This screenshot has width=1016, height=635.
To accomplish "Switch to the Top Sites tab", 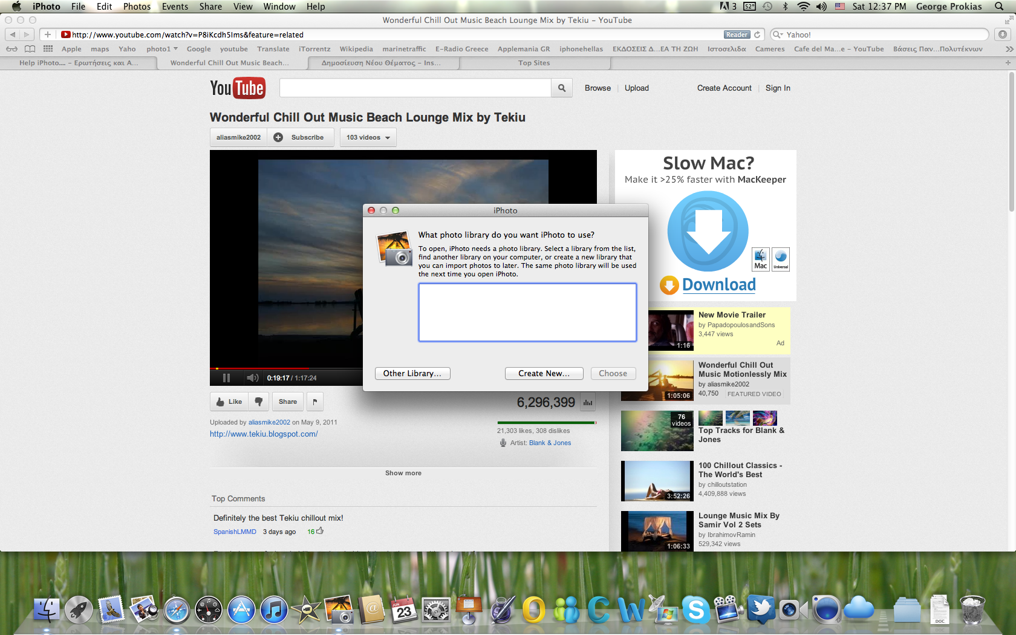I will [534, 63].
